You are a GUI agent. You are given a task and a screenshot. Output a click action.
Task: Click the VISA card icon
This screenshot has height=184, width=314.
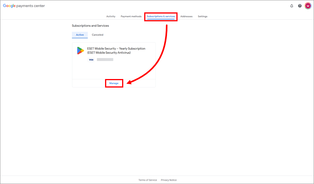coord(91,60)
